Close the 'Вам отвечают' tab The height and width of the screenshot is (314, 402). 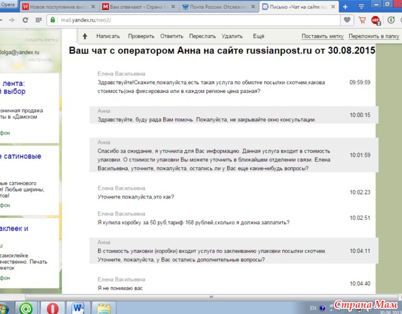(x=173, y=7)
